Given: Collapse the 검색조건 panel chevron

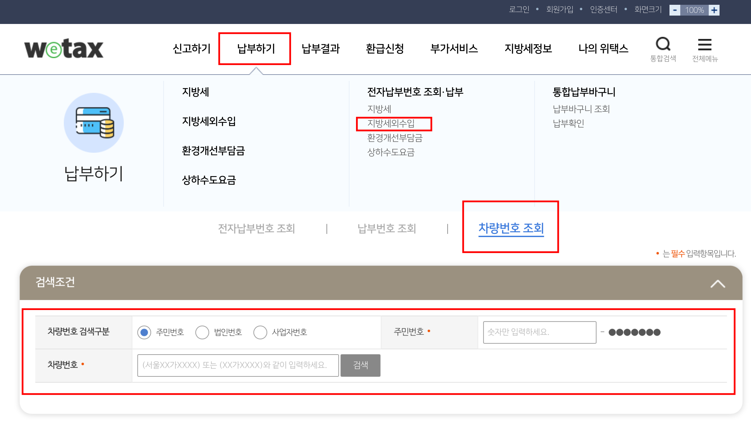Looking at the screenshot, I should pos(717,283).
